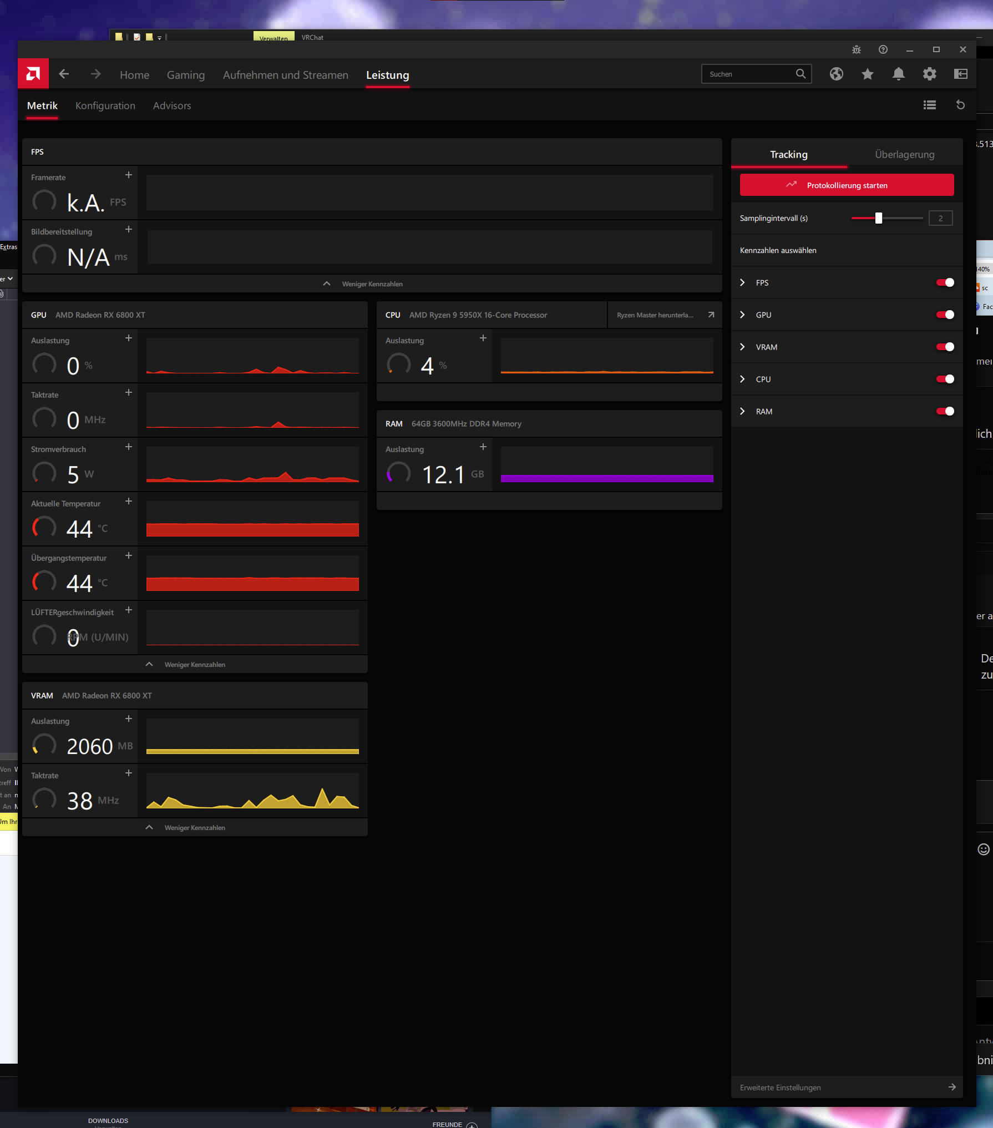Toggle CPU tracking switch
This screenshot has height=1128, width=993.
pyautogui.click(x=945, y=379)
